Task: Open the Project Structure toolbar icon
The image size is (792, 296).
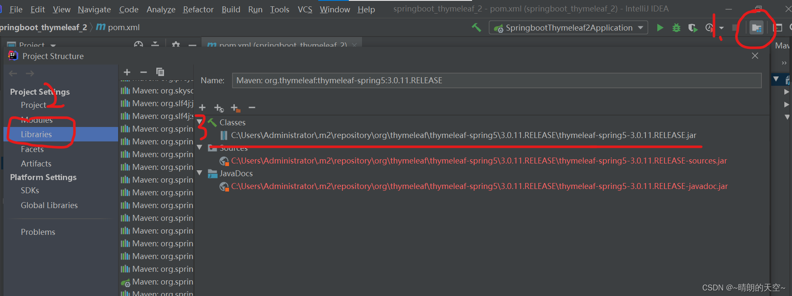Action: 756,28
